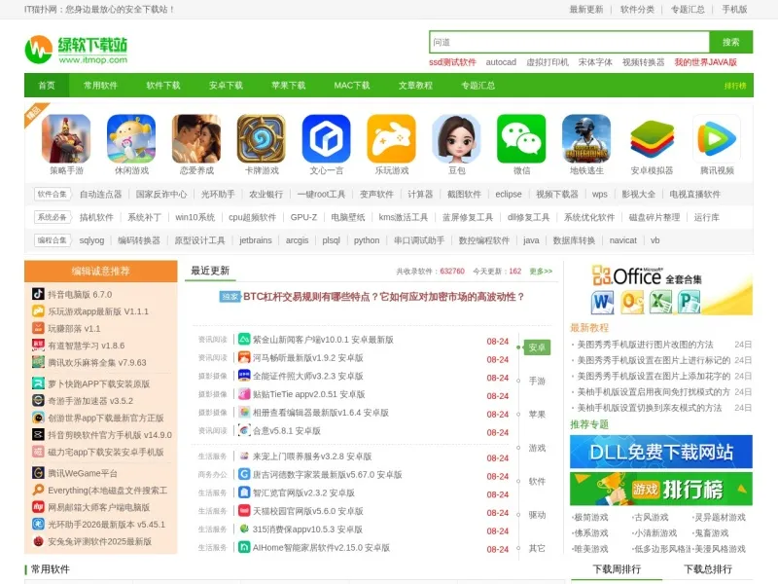
Task: Click the jetbrains link
Action: click(256, 240)
